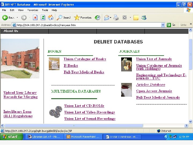Click the library building photo
The width and height of the screenshot is (193, 145).
(x=20, y=59)
